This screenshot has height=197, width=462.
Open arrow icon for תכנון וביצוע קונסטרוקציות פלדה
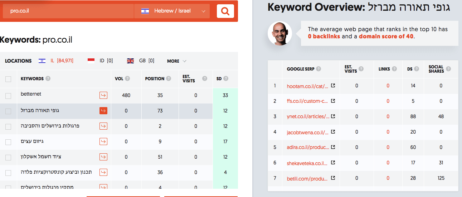[103, 172]
